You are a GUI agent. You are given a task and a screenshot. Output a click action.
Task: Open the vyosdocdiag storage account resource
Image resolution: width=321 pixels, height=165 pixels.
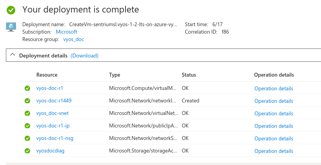[50, 151]
